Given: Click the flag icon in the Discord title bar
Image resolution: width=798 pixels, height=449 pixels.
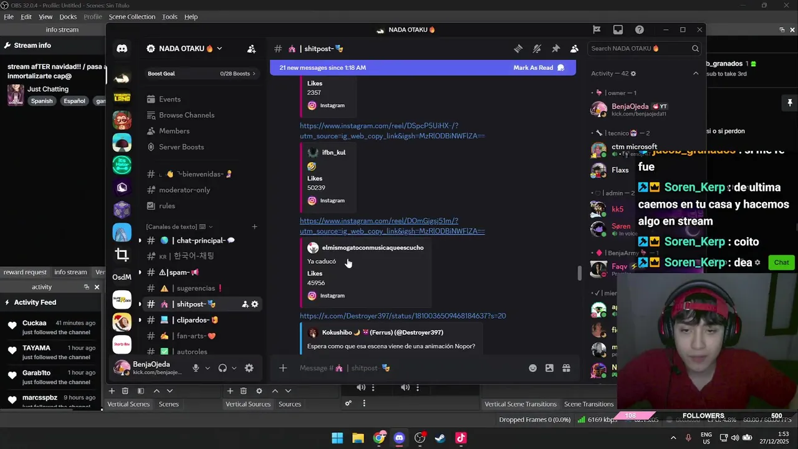Looking at the screenshot, I should 597,29.
